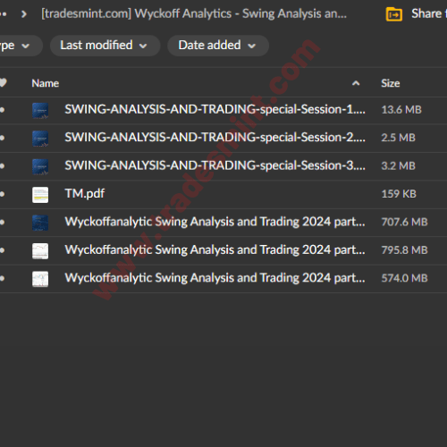447x447 pixels.
Task: Click the Session-2 file thumbnail icon
Action: pos(40,139)
